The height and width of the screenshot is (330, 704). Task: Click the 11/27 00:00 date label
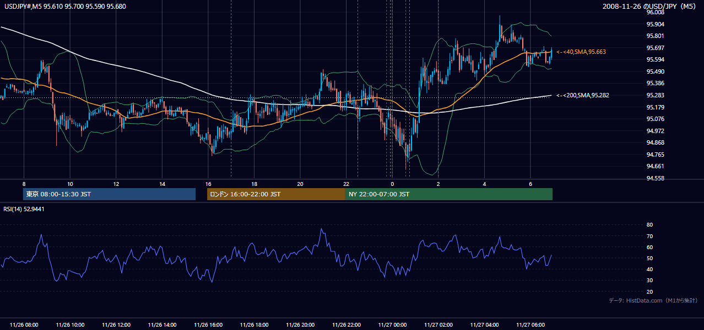392,325
